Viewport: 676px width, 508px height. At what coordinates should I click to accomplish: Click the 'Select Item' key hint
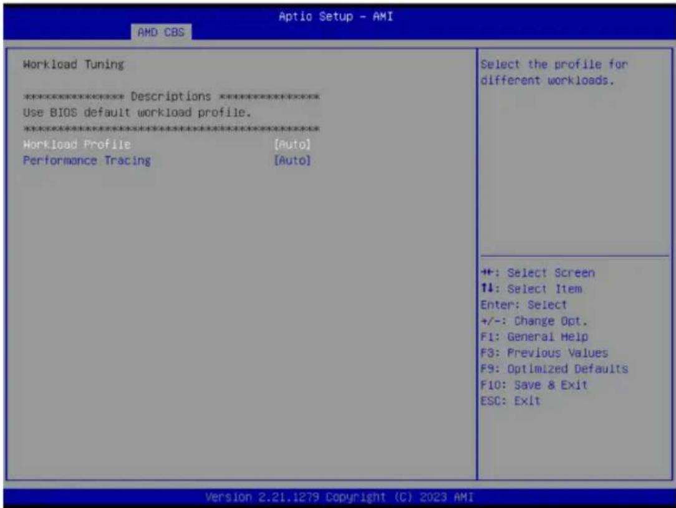click(x=531, y=289)
